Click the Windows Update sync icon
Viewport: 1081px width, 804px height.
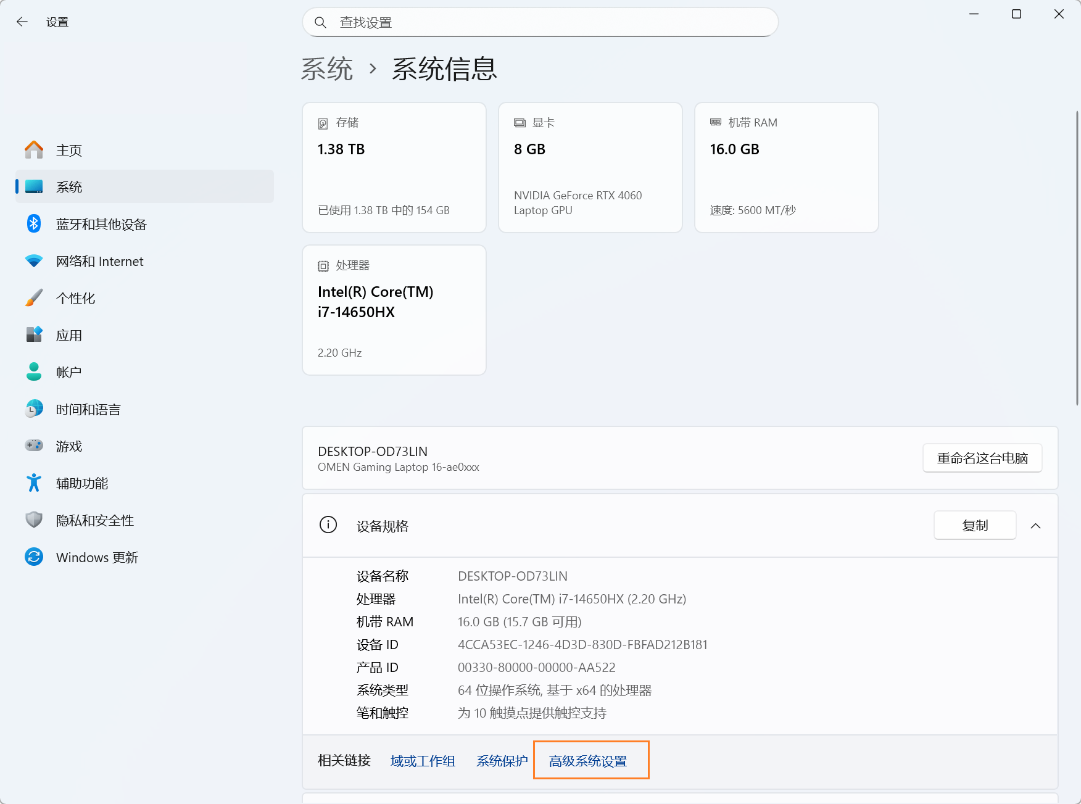pyautogui.click(x=34, y=557)
